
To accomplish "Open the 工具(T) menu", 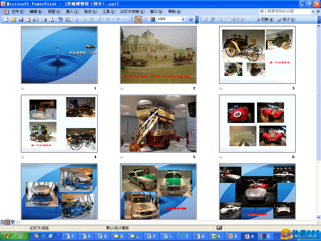I will [x=109, y=12].
